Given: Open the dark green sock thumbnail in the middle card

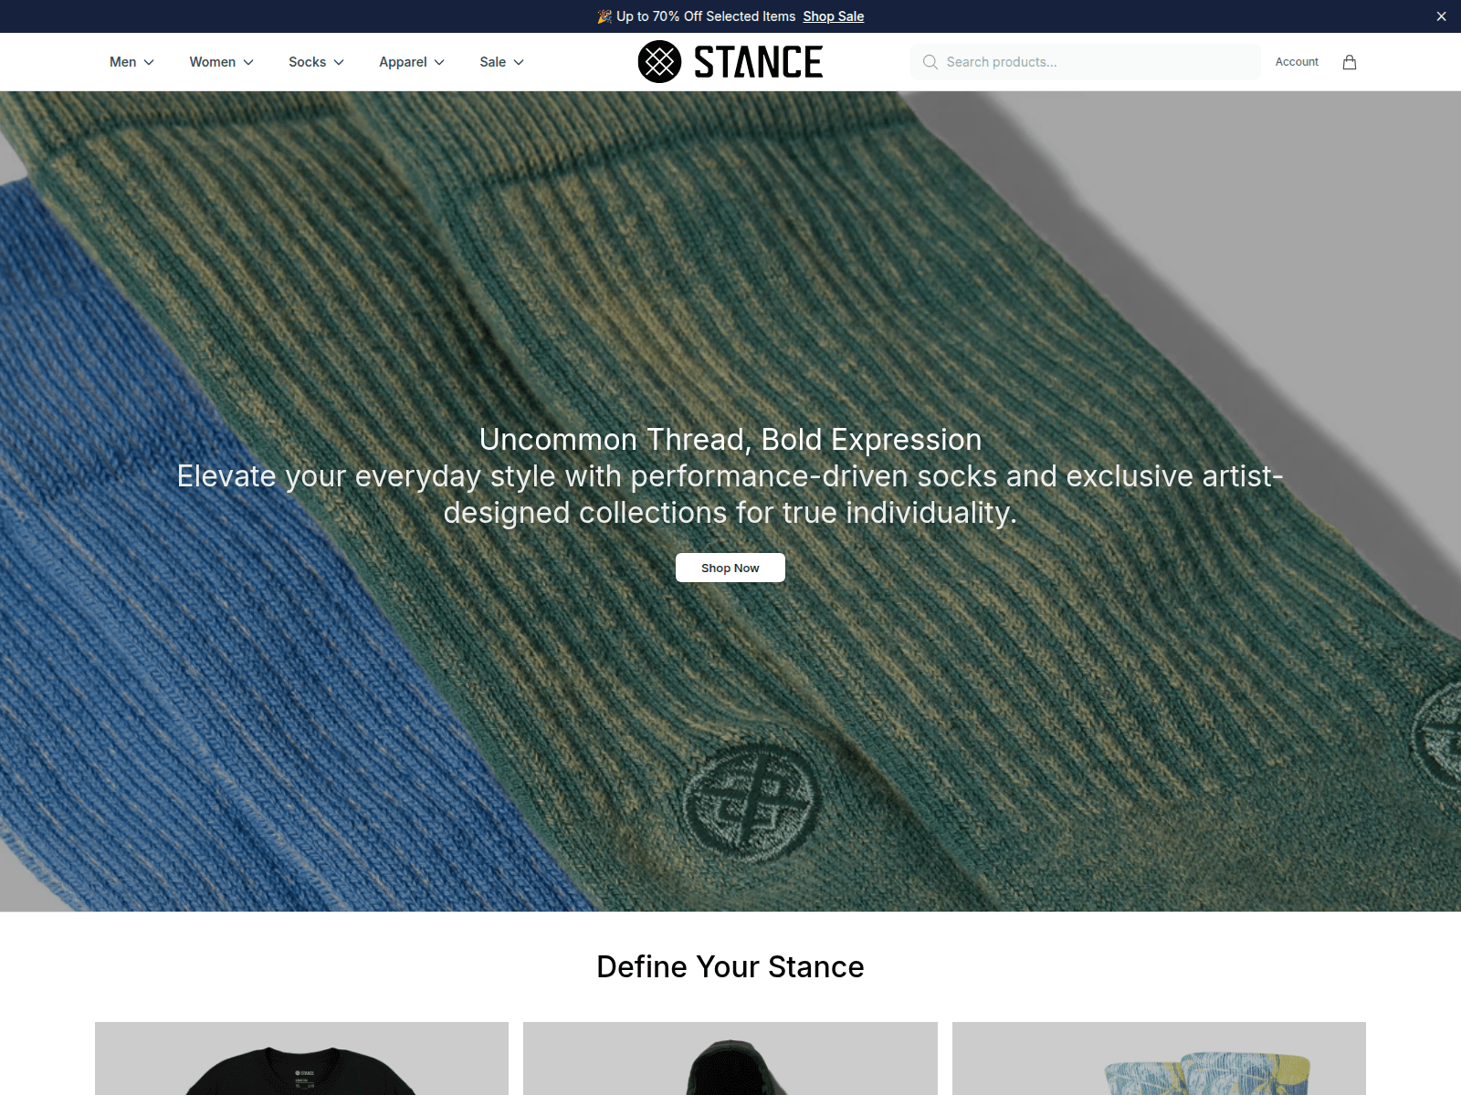Looking at the screenshot, I should 730,1058.
